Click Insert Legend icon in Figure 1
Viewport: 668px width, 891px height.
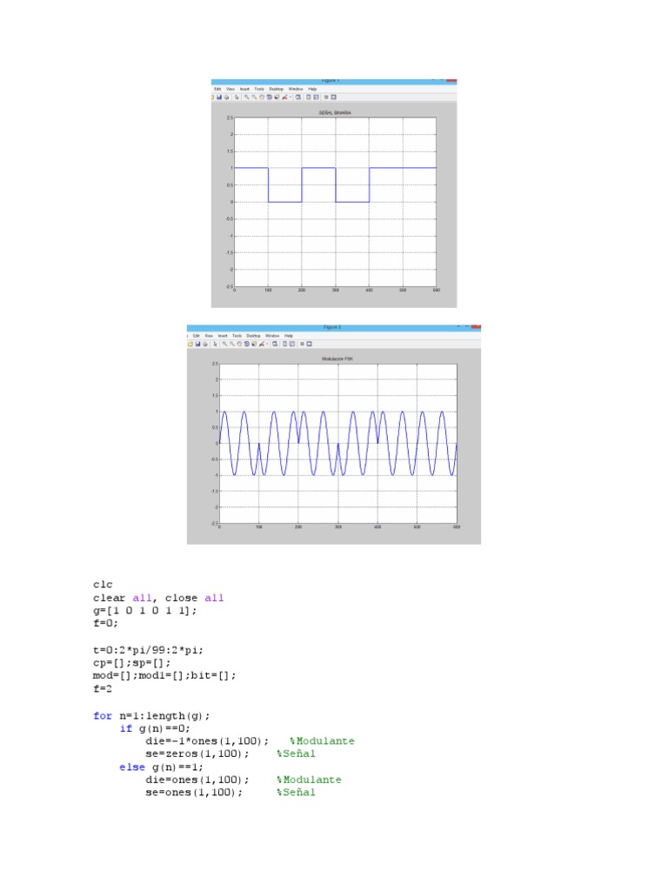click(316, 97)
